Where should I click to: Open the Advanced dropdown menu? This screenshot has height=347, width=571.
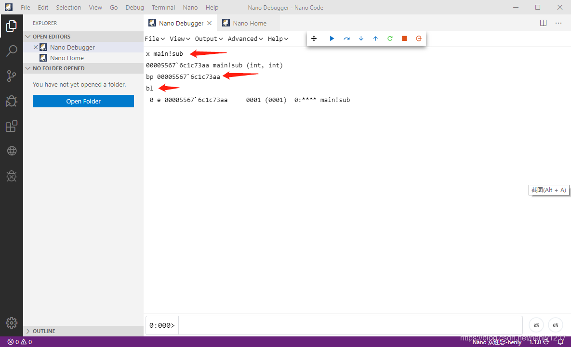point(245,39)
